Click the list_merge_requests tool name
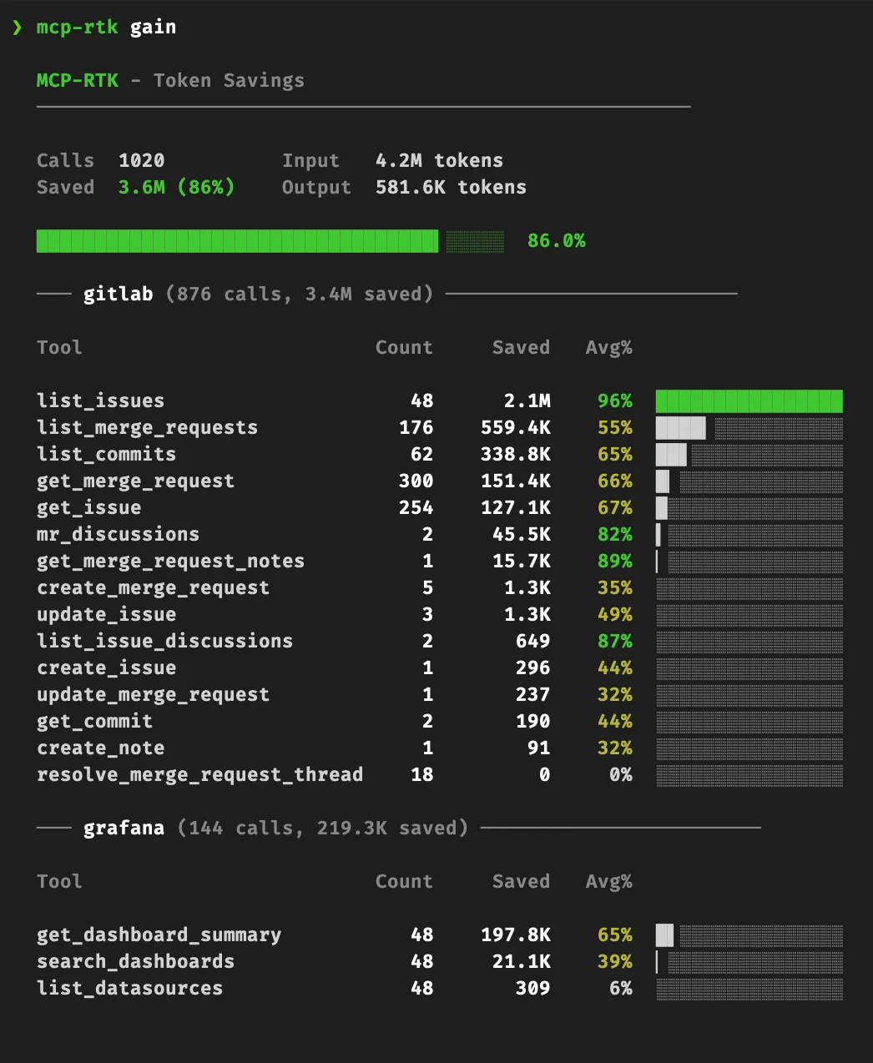873x1063 pixels. point(147,427)
